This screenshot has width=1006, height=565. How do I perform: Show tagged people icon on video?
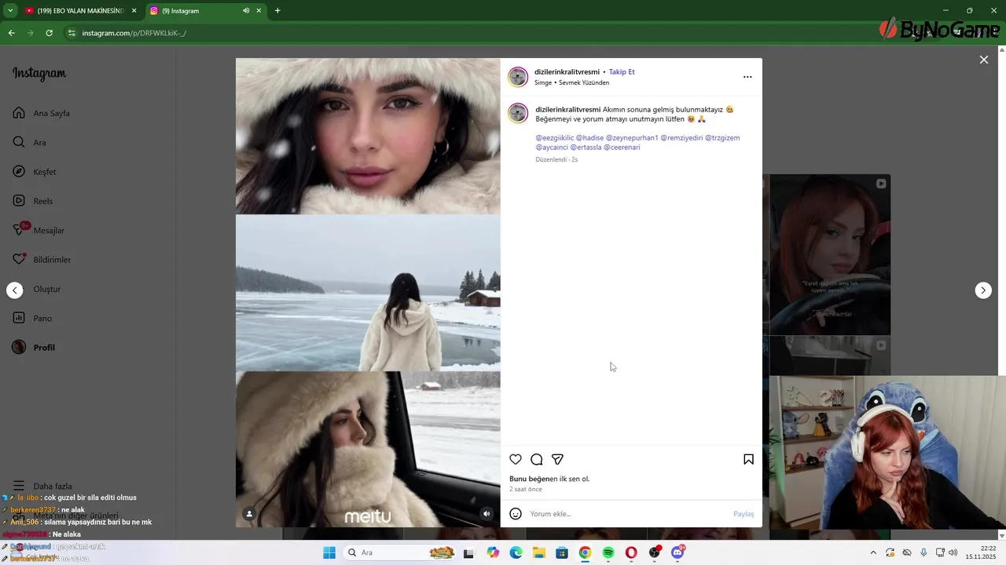[x=249, y=514]
